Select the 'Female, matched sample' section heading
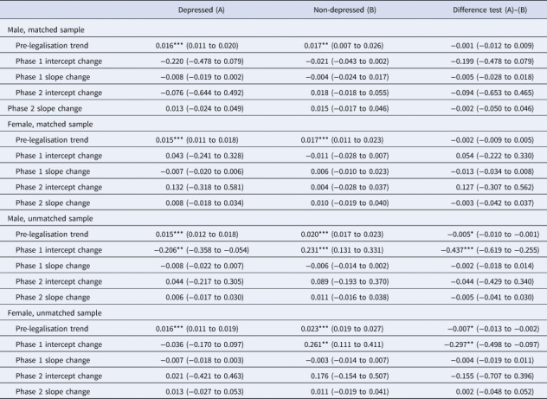Image resolution: width=547 pixels, height=399 pixels. [50, 124]
